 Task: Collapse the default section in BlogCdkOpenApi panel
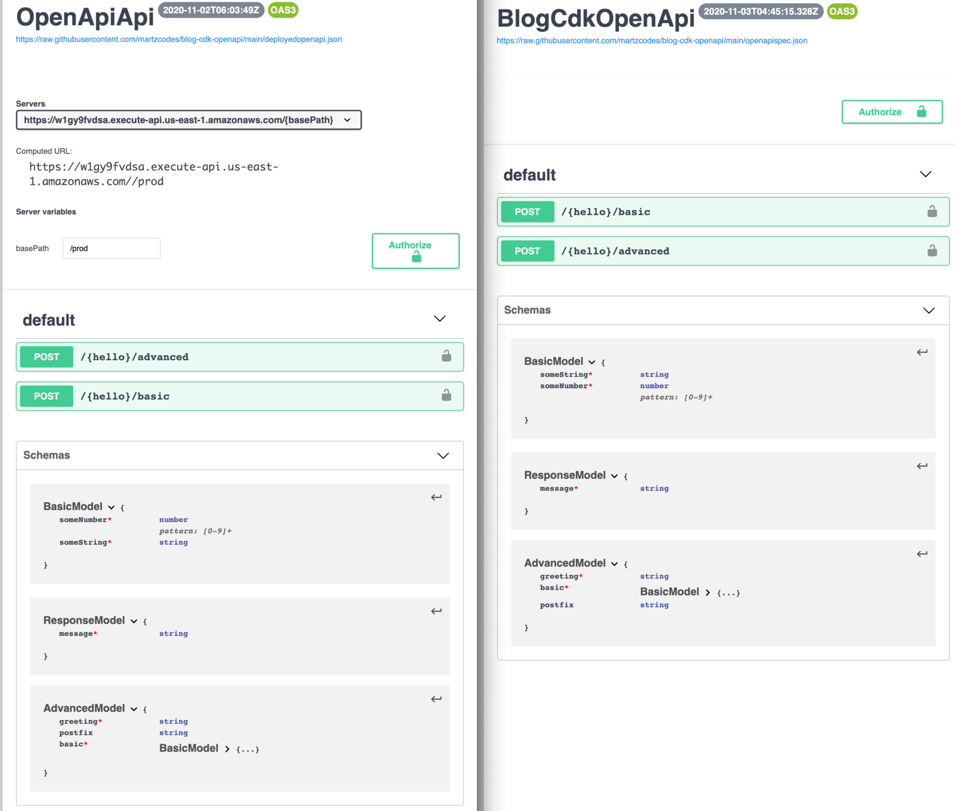click(x=926, y=174)
